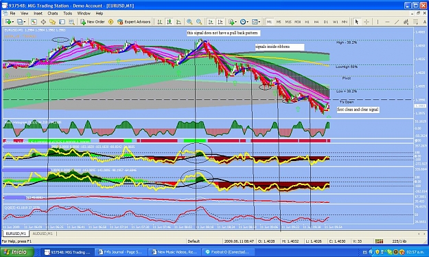Expand the Templates dropdown arrow
Image resolution: width=429 pixels, height=257 pixels.
(x=259, y=22)
